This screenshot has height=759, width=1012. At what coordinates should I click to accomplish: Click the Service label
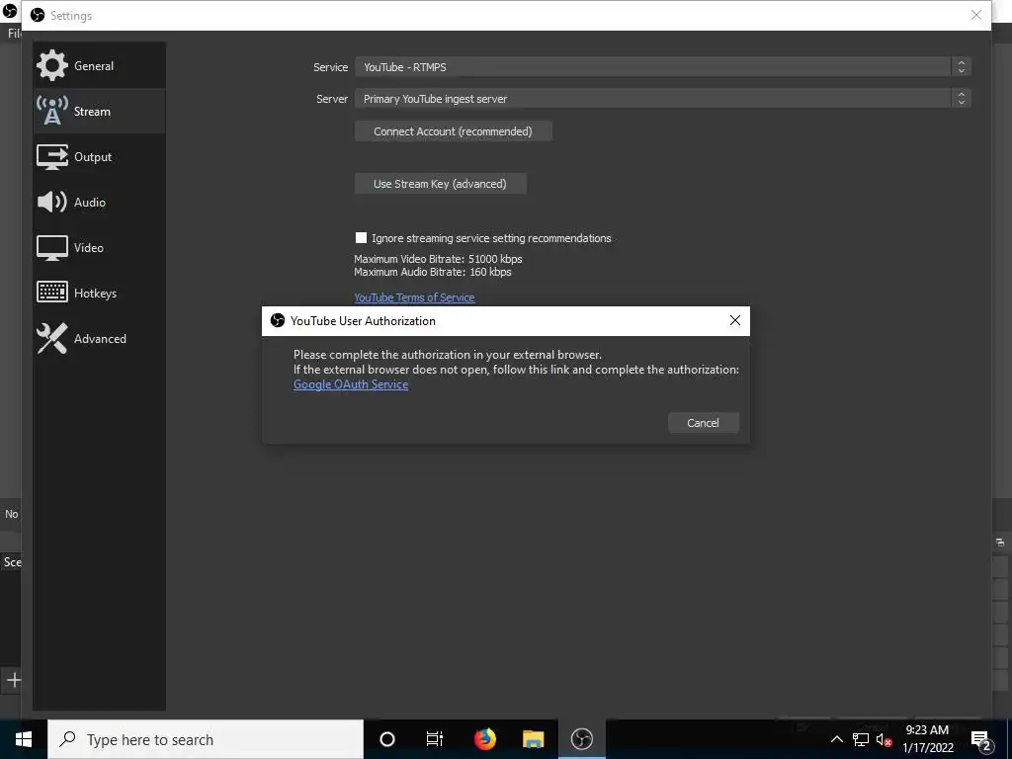(330, 67)
